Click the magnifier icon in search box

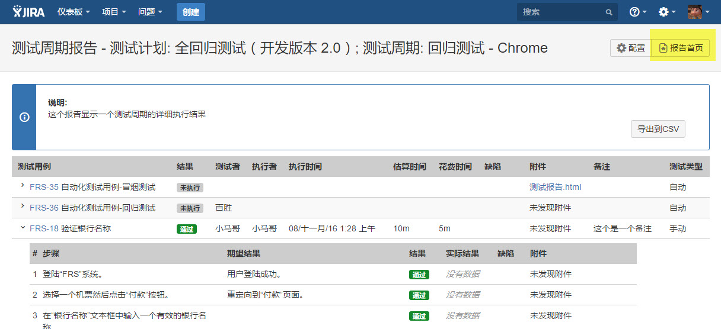click(x=608, y=12)
